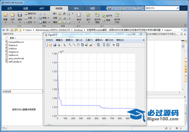
Task: Open the Figure 工具(T) menu
Action: coord(89,40)
